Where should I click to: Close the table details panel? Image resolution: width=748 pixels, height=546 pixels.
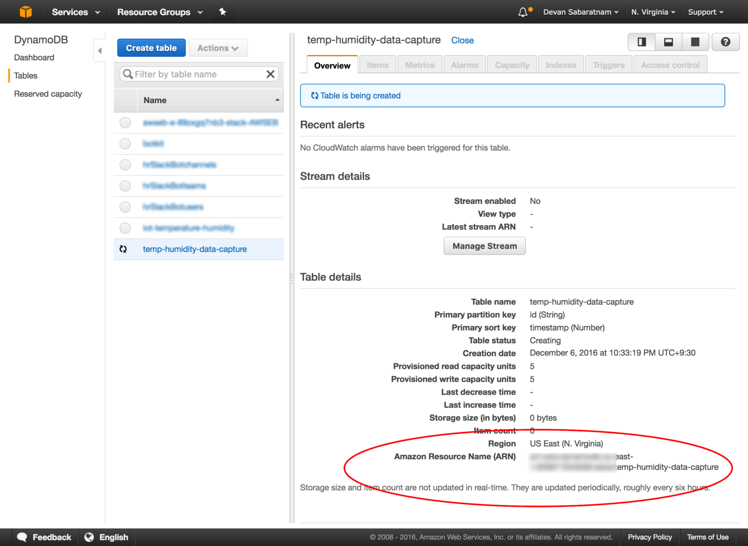[462, 40]
